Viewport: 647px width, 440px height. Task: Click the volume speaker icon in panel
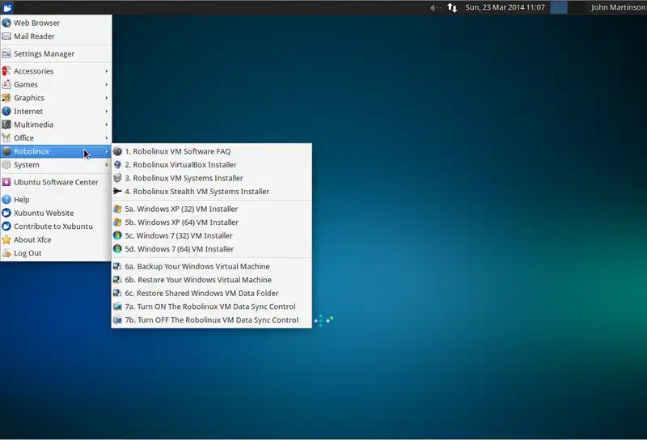coord(433,7)
